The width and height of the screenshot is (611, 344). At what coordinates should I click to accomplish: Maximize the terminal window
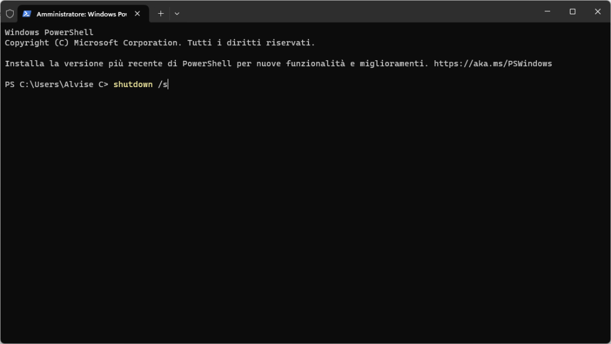pos(572,11)
